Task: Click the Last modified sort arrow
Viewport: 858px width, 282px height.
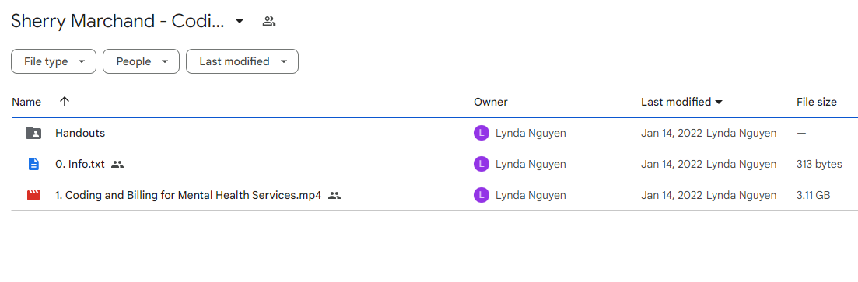Action: click(719, 103)
